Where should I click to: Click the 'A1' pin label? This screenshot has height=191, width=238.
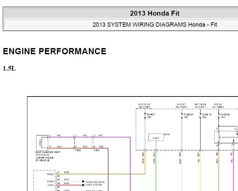[58, 172]
